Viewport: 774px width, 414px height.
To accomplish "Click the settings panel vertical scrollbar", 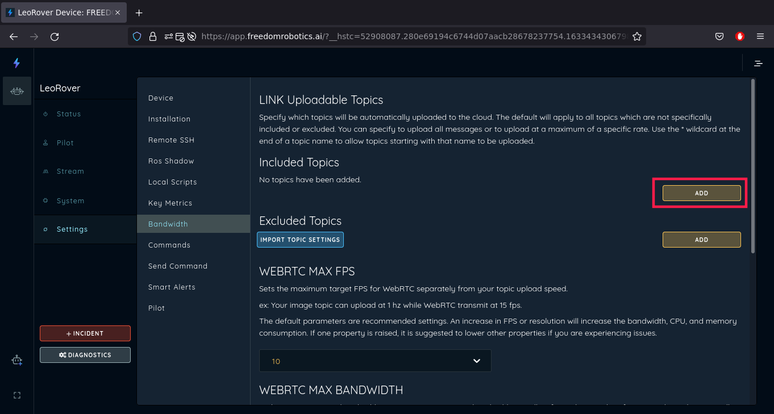I will (x=753, y=166).
